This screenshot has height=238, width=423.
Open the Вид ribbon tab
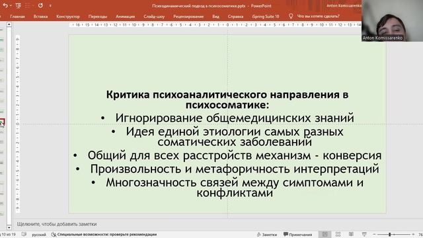pos(215,17)
